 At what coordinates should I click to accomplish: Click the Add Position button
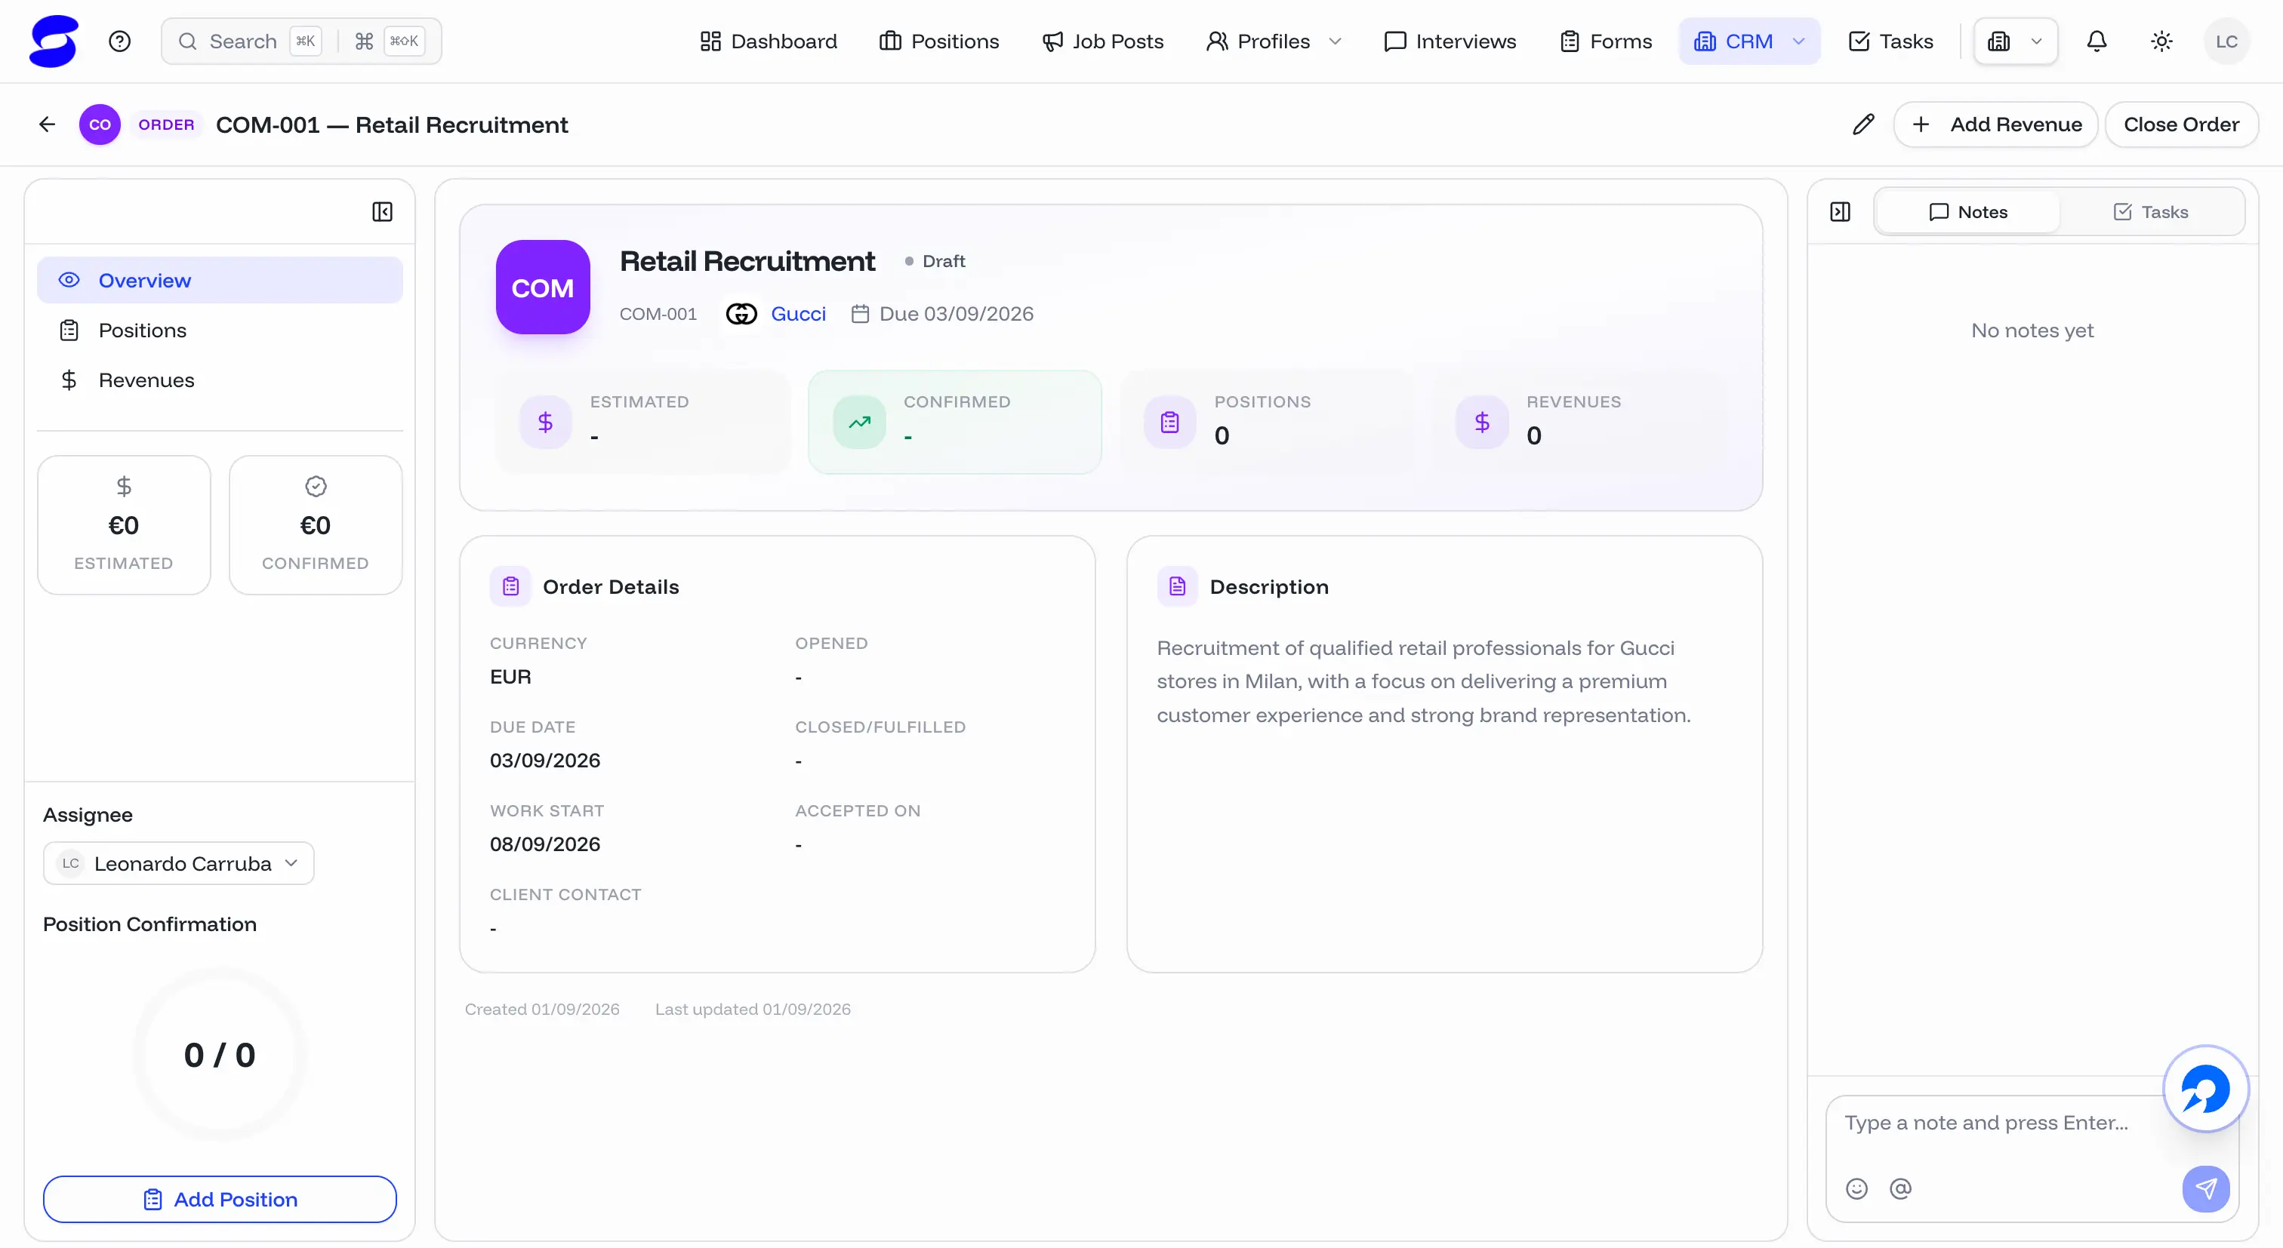[220, 1198]
